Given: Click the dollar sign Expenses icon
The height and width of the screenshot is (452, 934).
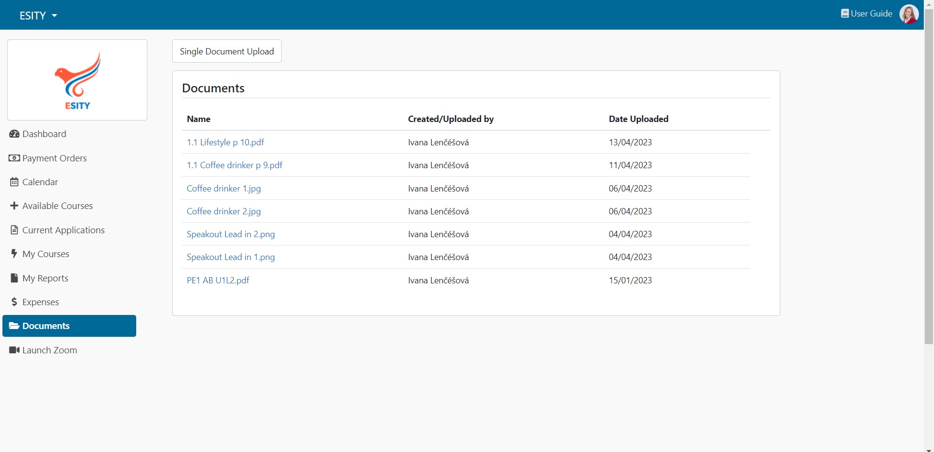Looking at the screenshot, I should point(14,302).
